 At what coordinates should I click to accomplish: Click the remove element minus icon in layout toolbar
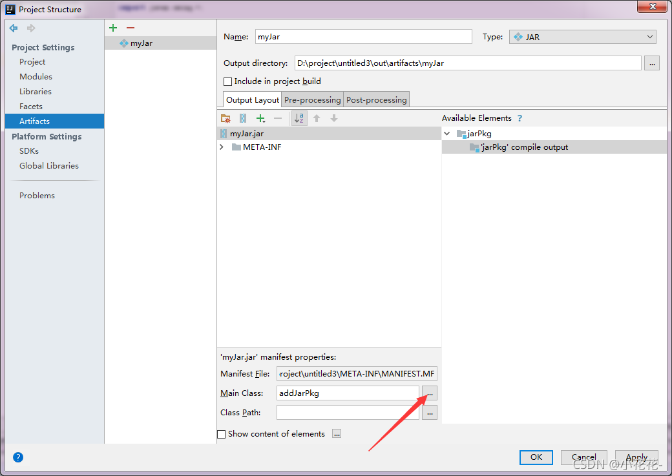click(278, 118)
